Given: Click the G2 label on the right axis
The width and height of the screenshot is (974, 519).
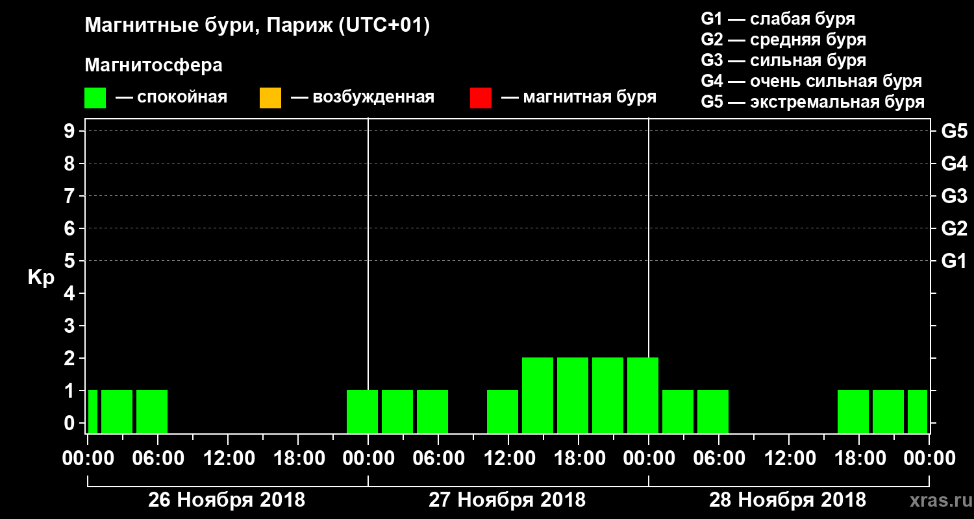Looking at the screenshot, I should (954, 228).
